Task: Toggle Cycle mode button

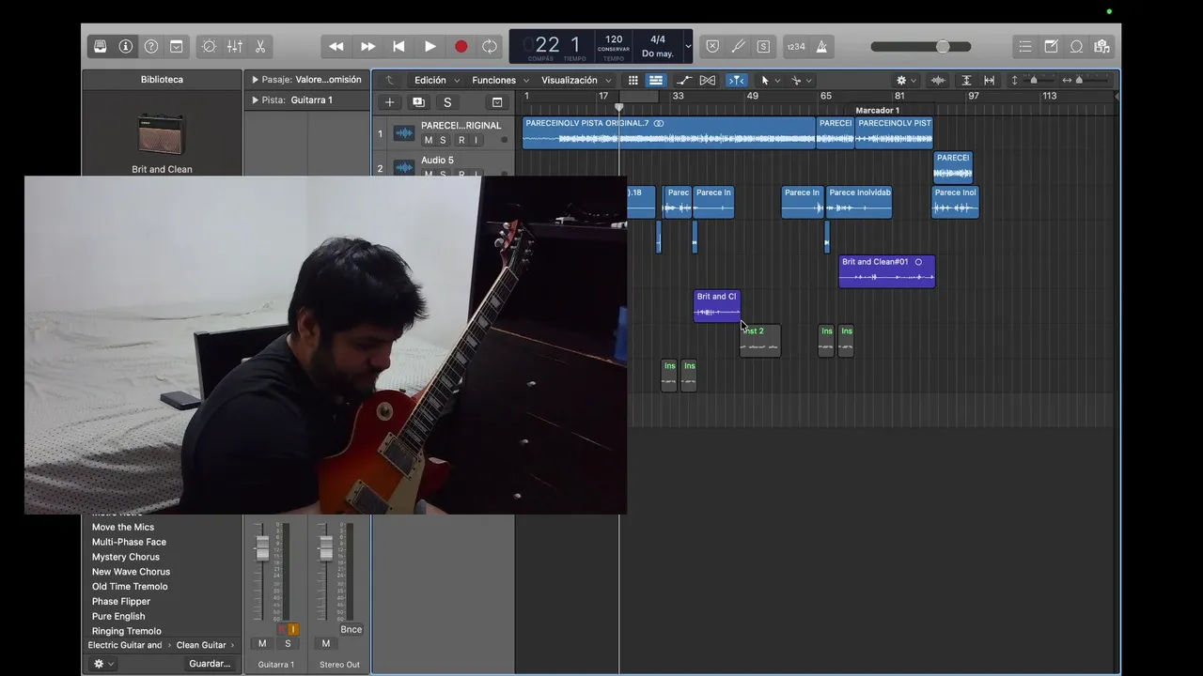Action: coord(490,46)
